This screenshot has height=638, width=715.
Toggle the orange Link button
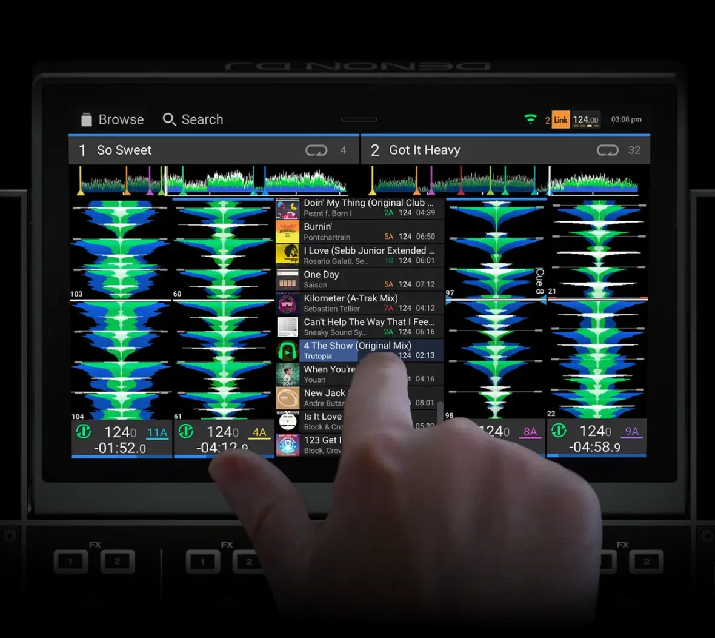[x=560, y=120]
